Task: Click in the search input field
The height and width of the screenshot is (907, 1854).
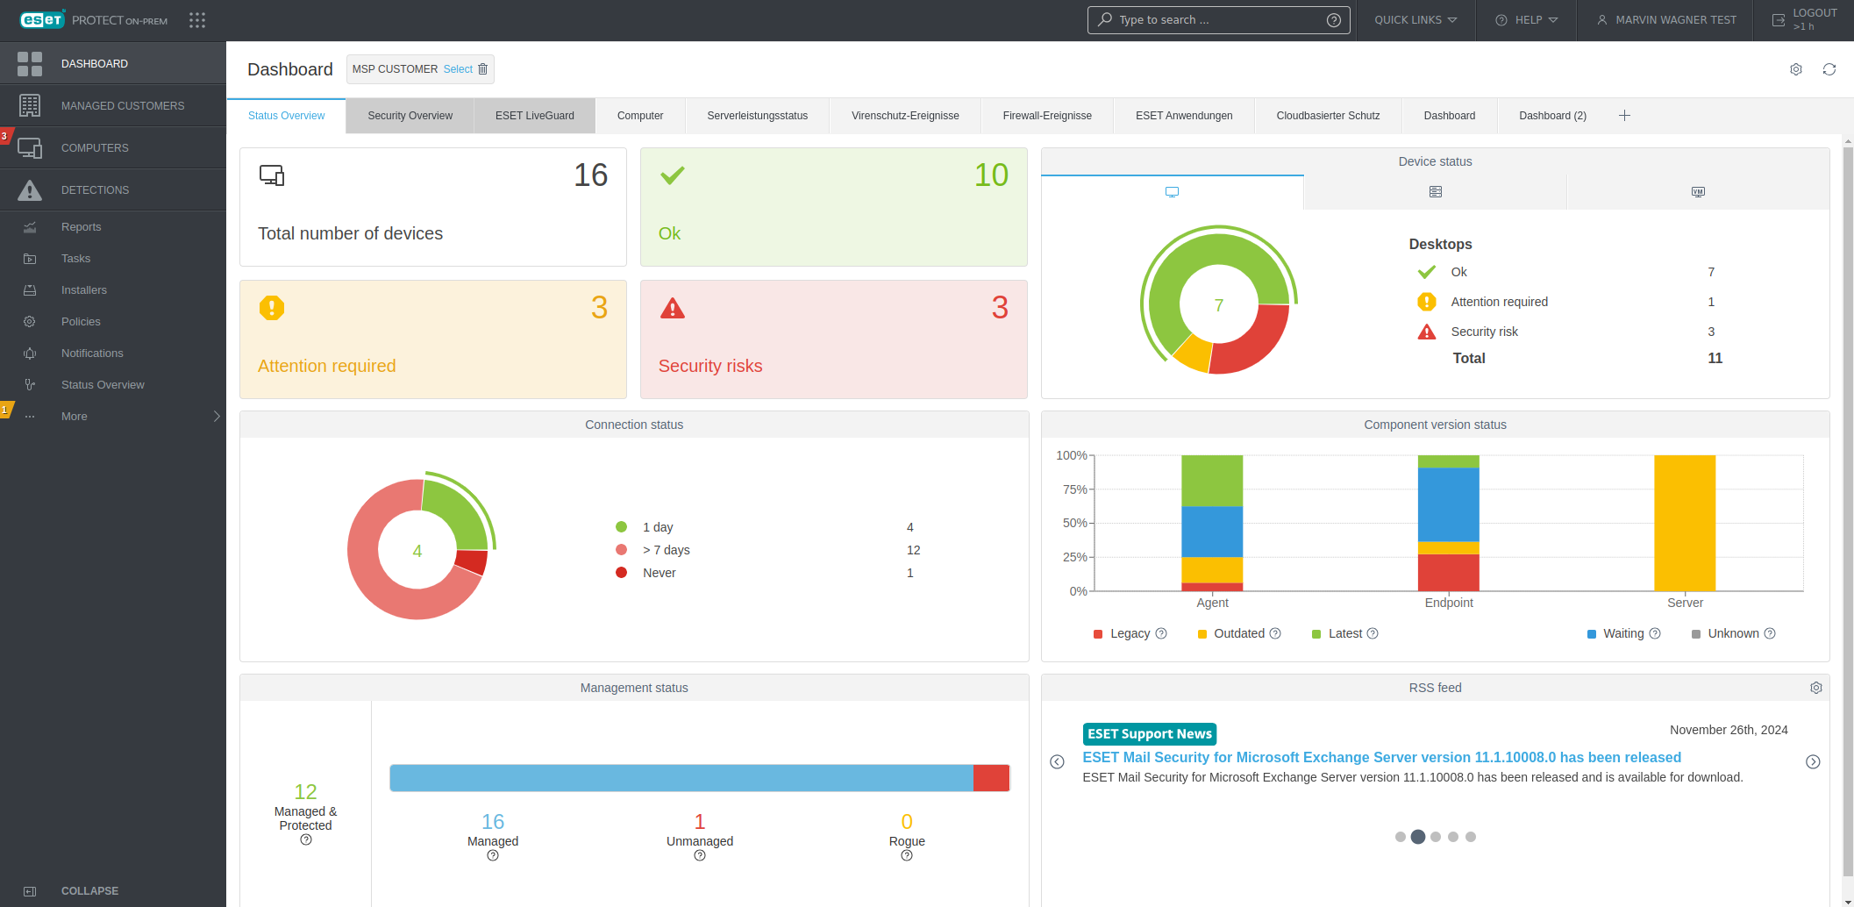Action: pyautogui.click(x=1219, y=20)
